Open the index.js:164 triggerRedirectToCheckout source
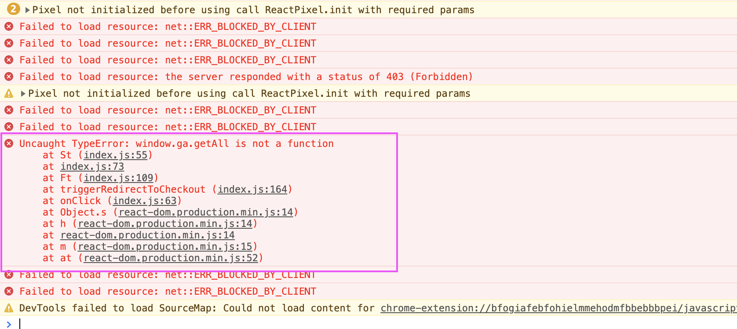737x329 pixels. coord(252,189)
